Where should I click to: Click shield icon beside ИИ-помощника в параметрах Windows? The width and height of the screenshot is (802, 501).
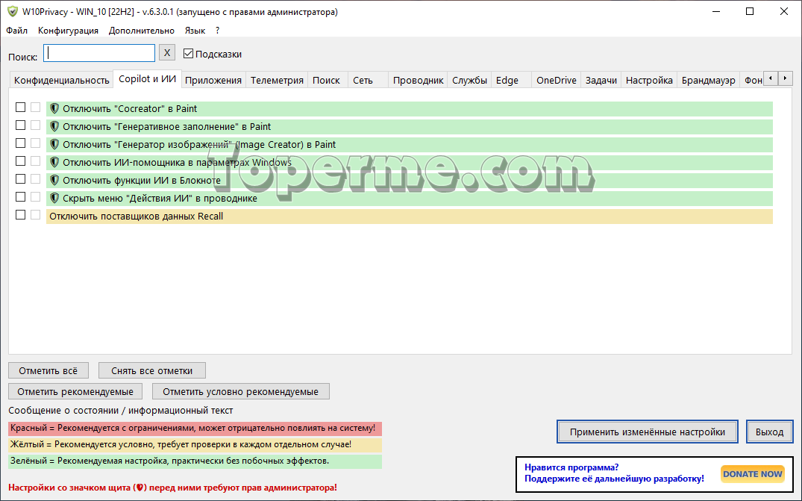click(54, 162)
